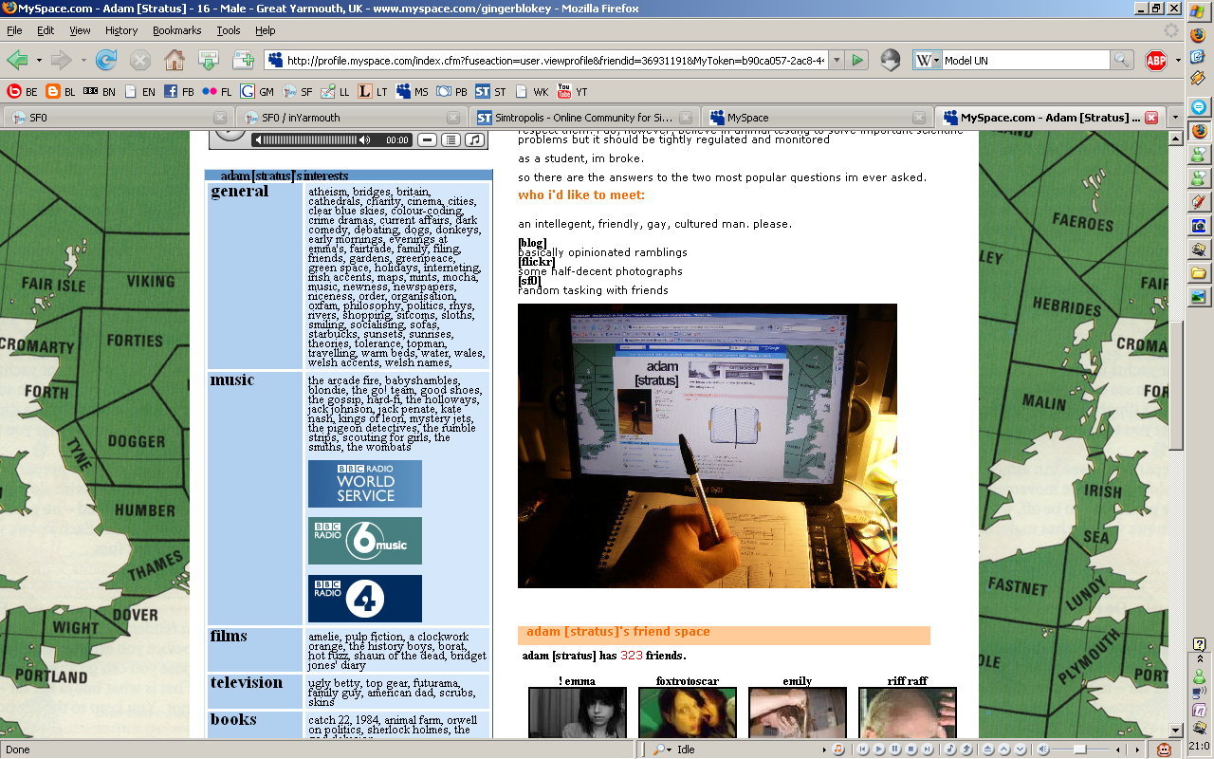The height and width of the screenshot is (759, 1214).
Task: Open the File menu
Action: tap(14, 30)
